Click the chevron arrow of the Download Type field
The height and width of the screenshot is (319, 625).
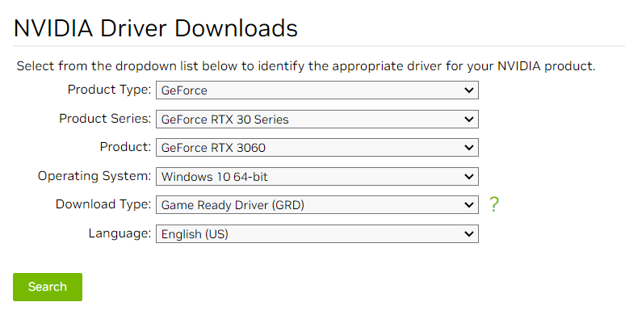tap(468, 205)
